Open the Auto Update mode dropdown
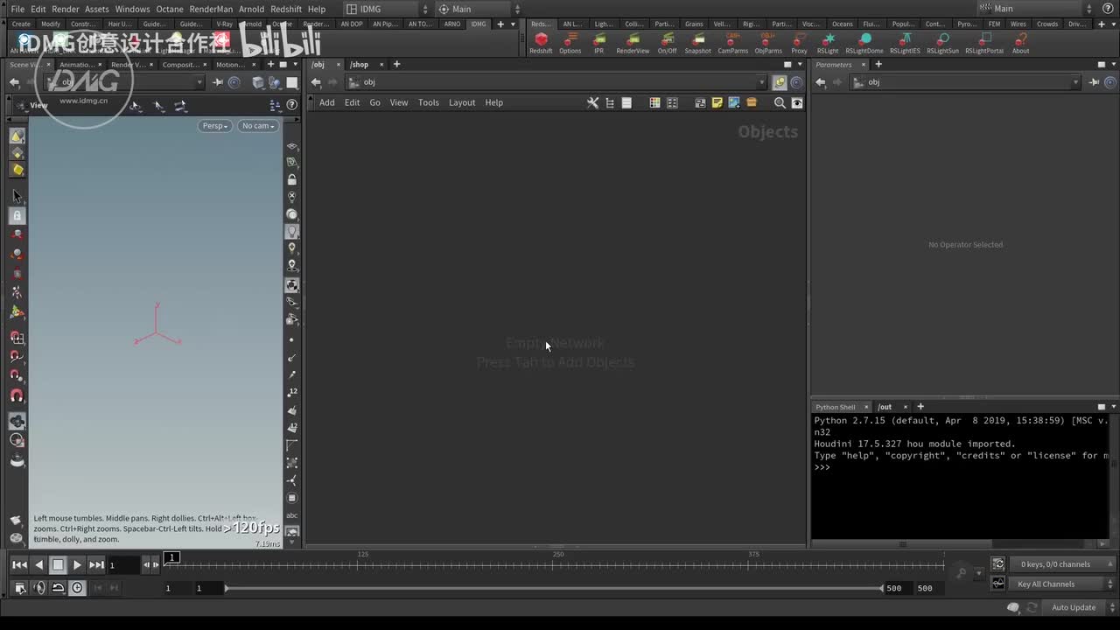 pos(1079,607)
